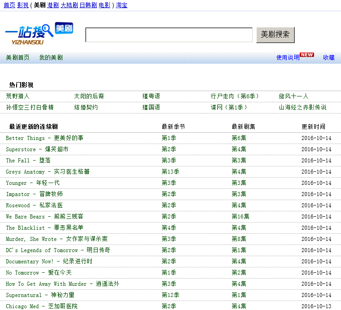Switch to 港剧 category
Screen dimensions: 341x310
pyautogui.click(x=53, y=5)
